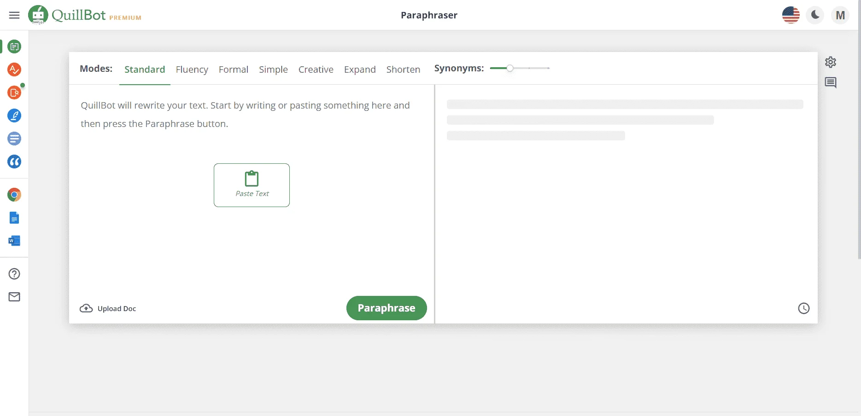861x416 pixels.
Task: Click the Paste Text button
Action: pyautogui.click(x=252, y=185)
